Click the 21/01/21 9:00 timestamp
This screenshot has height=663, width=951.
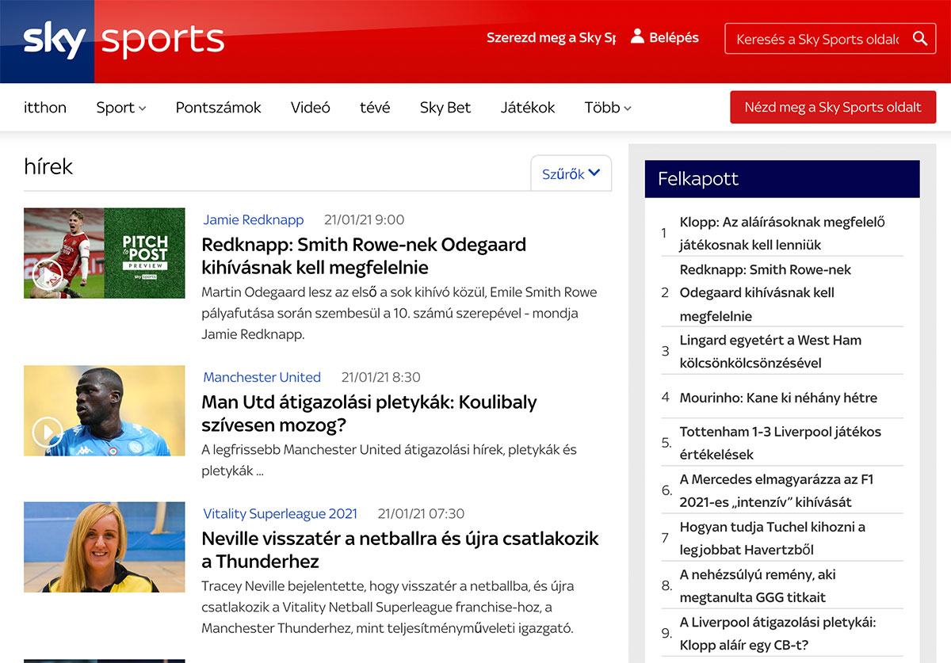[364, 219]
